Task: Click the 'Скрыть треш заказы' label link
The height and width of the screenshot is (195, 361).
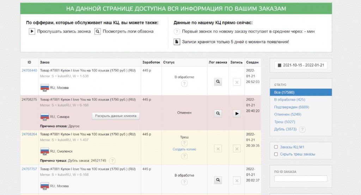Action: [298, 154]
